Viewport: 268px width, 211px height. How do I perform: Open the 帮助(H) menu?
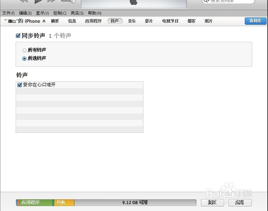click(95, 13)
